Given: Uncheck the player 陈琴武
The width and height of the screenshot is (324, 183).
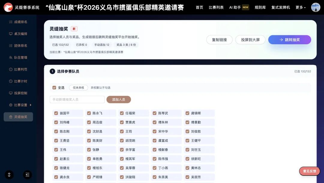Looking at the screenshot, I should [154, 113].
